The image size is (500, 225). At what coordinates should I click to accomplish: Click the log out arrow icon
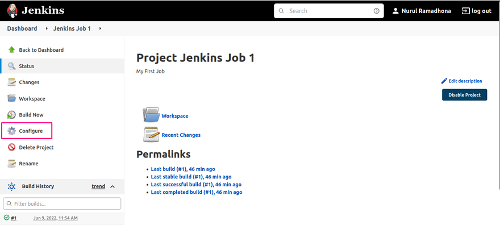465,11
